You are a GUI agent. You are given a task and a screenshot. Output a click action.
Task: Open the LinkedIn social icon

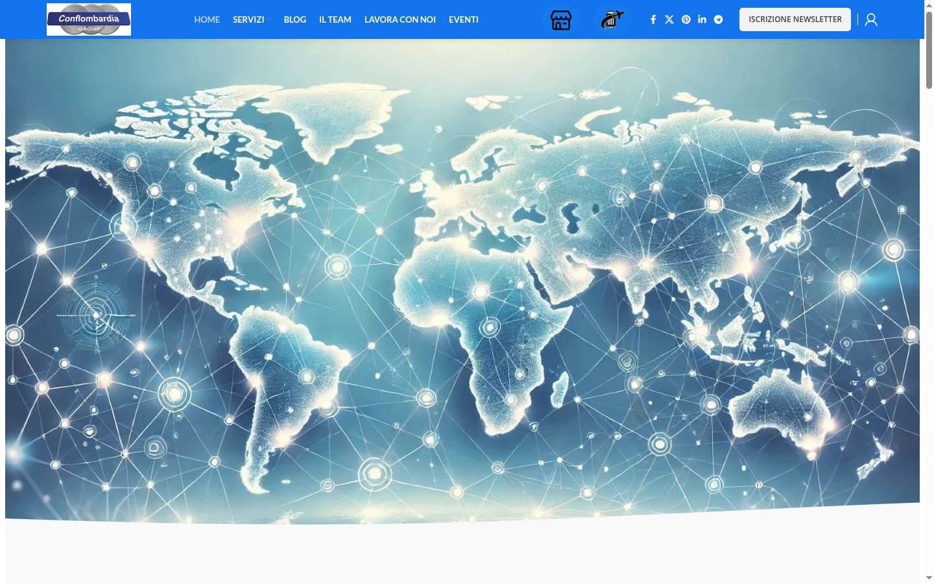(702, 19)
